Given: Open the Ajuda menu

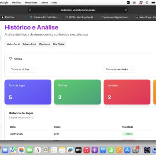Looking at the screenshot, I should (54, 3).
